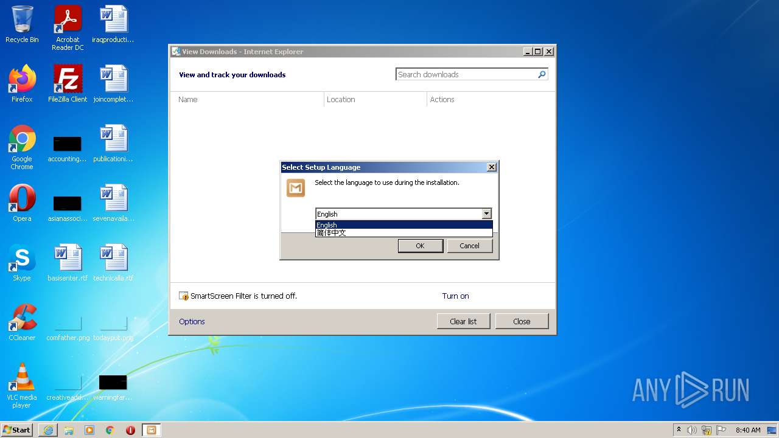The height and width of the screenshot is (438, 779).
Task: Click OK in Select Setup Language
Action: 420,246
